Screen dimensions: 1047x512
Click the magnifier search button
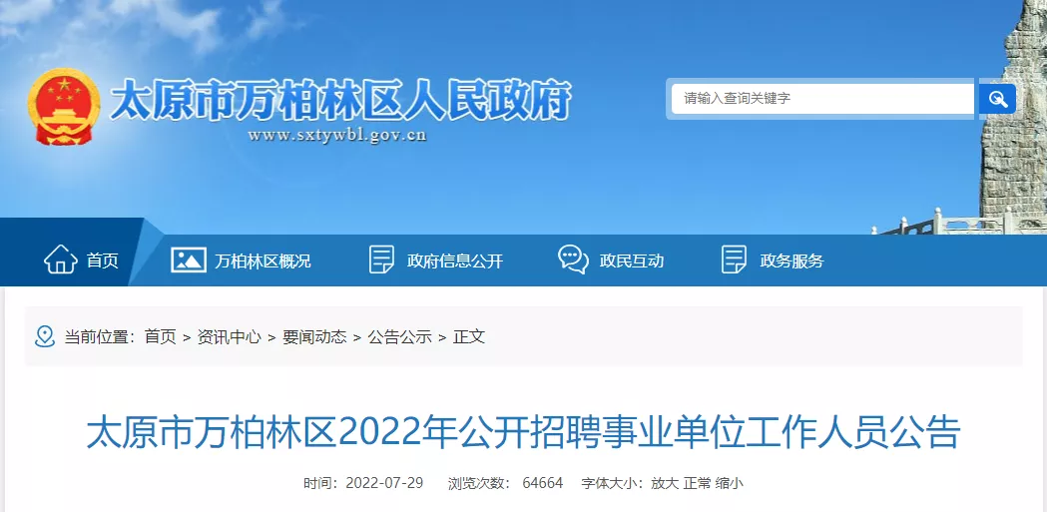coord(997,99)
